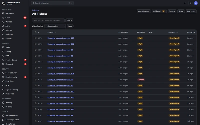This screenshot has height=125, width=200.
Task: Open the Reports button in ticket header
Action: pos(172,11)
